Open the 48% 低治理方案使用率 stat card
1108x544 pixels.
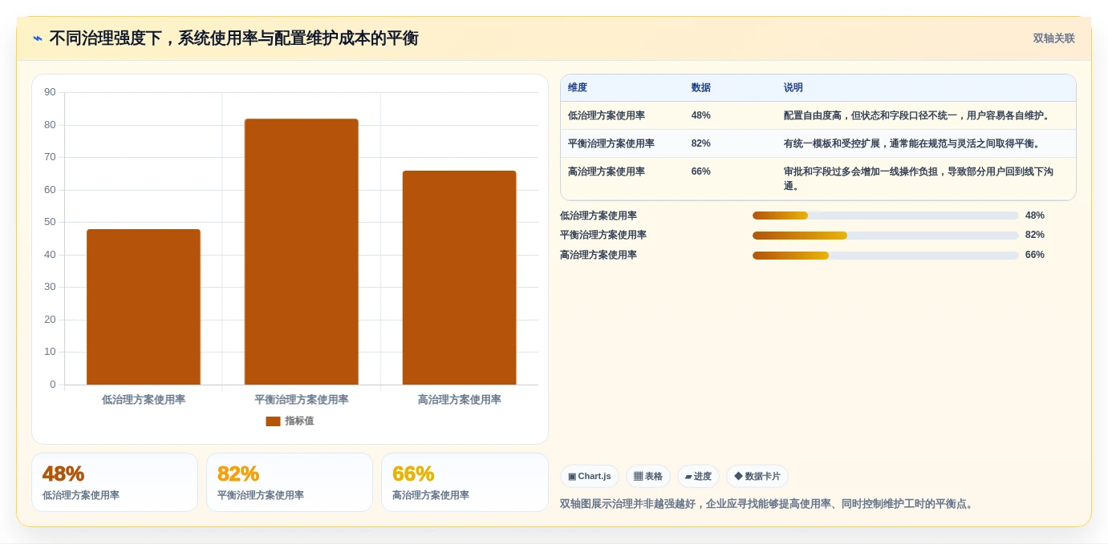[x=115, y=482]
